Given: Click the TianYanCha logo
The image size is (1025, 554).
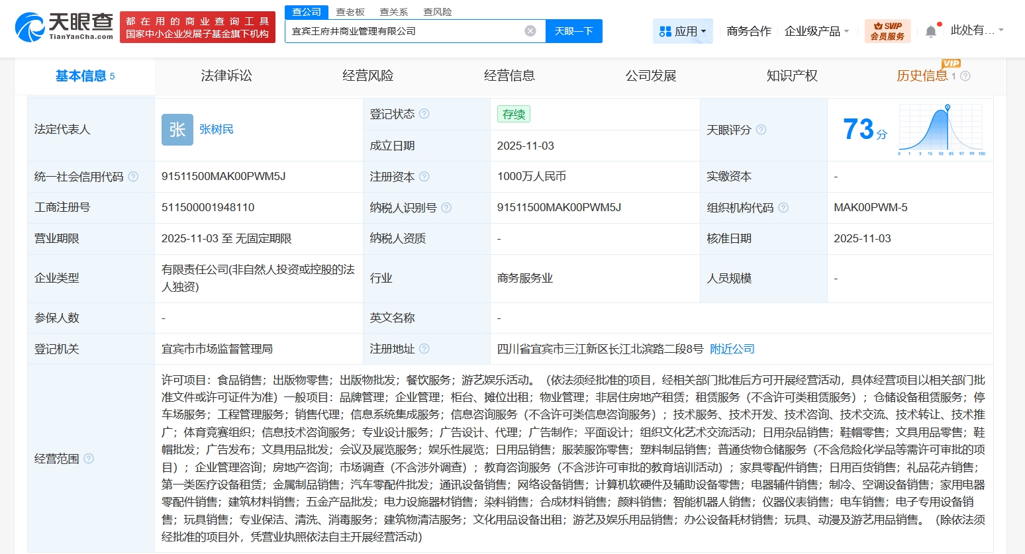Looking at the screenshot, I should (x=64, y=27).
